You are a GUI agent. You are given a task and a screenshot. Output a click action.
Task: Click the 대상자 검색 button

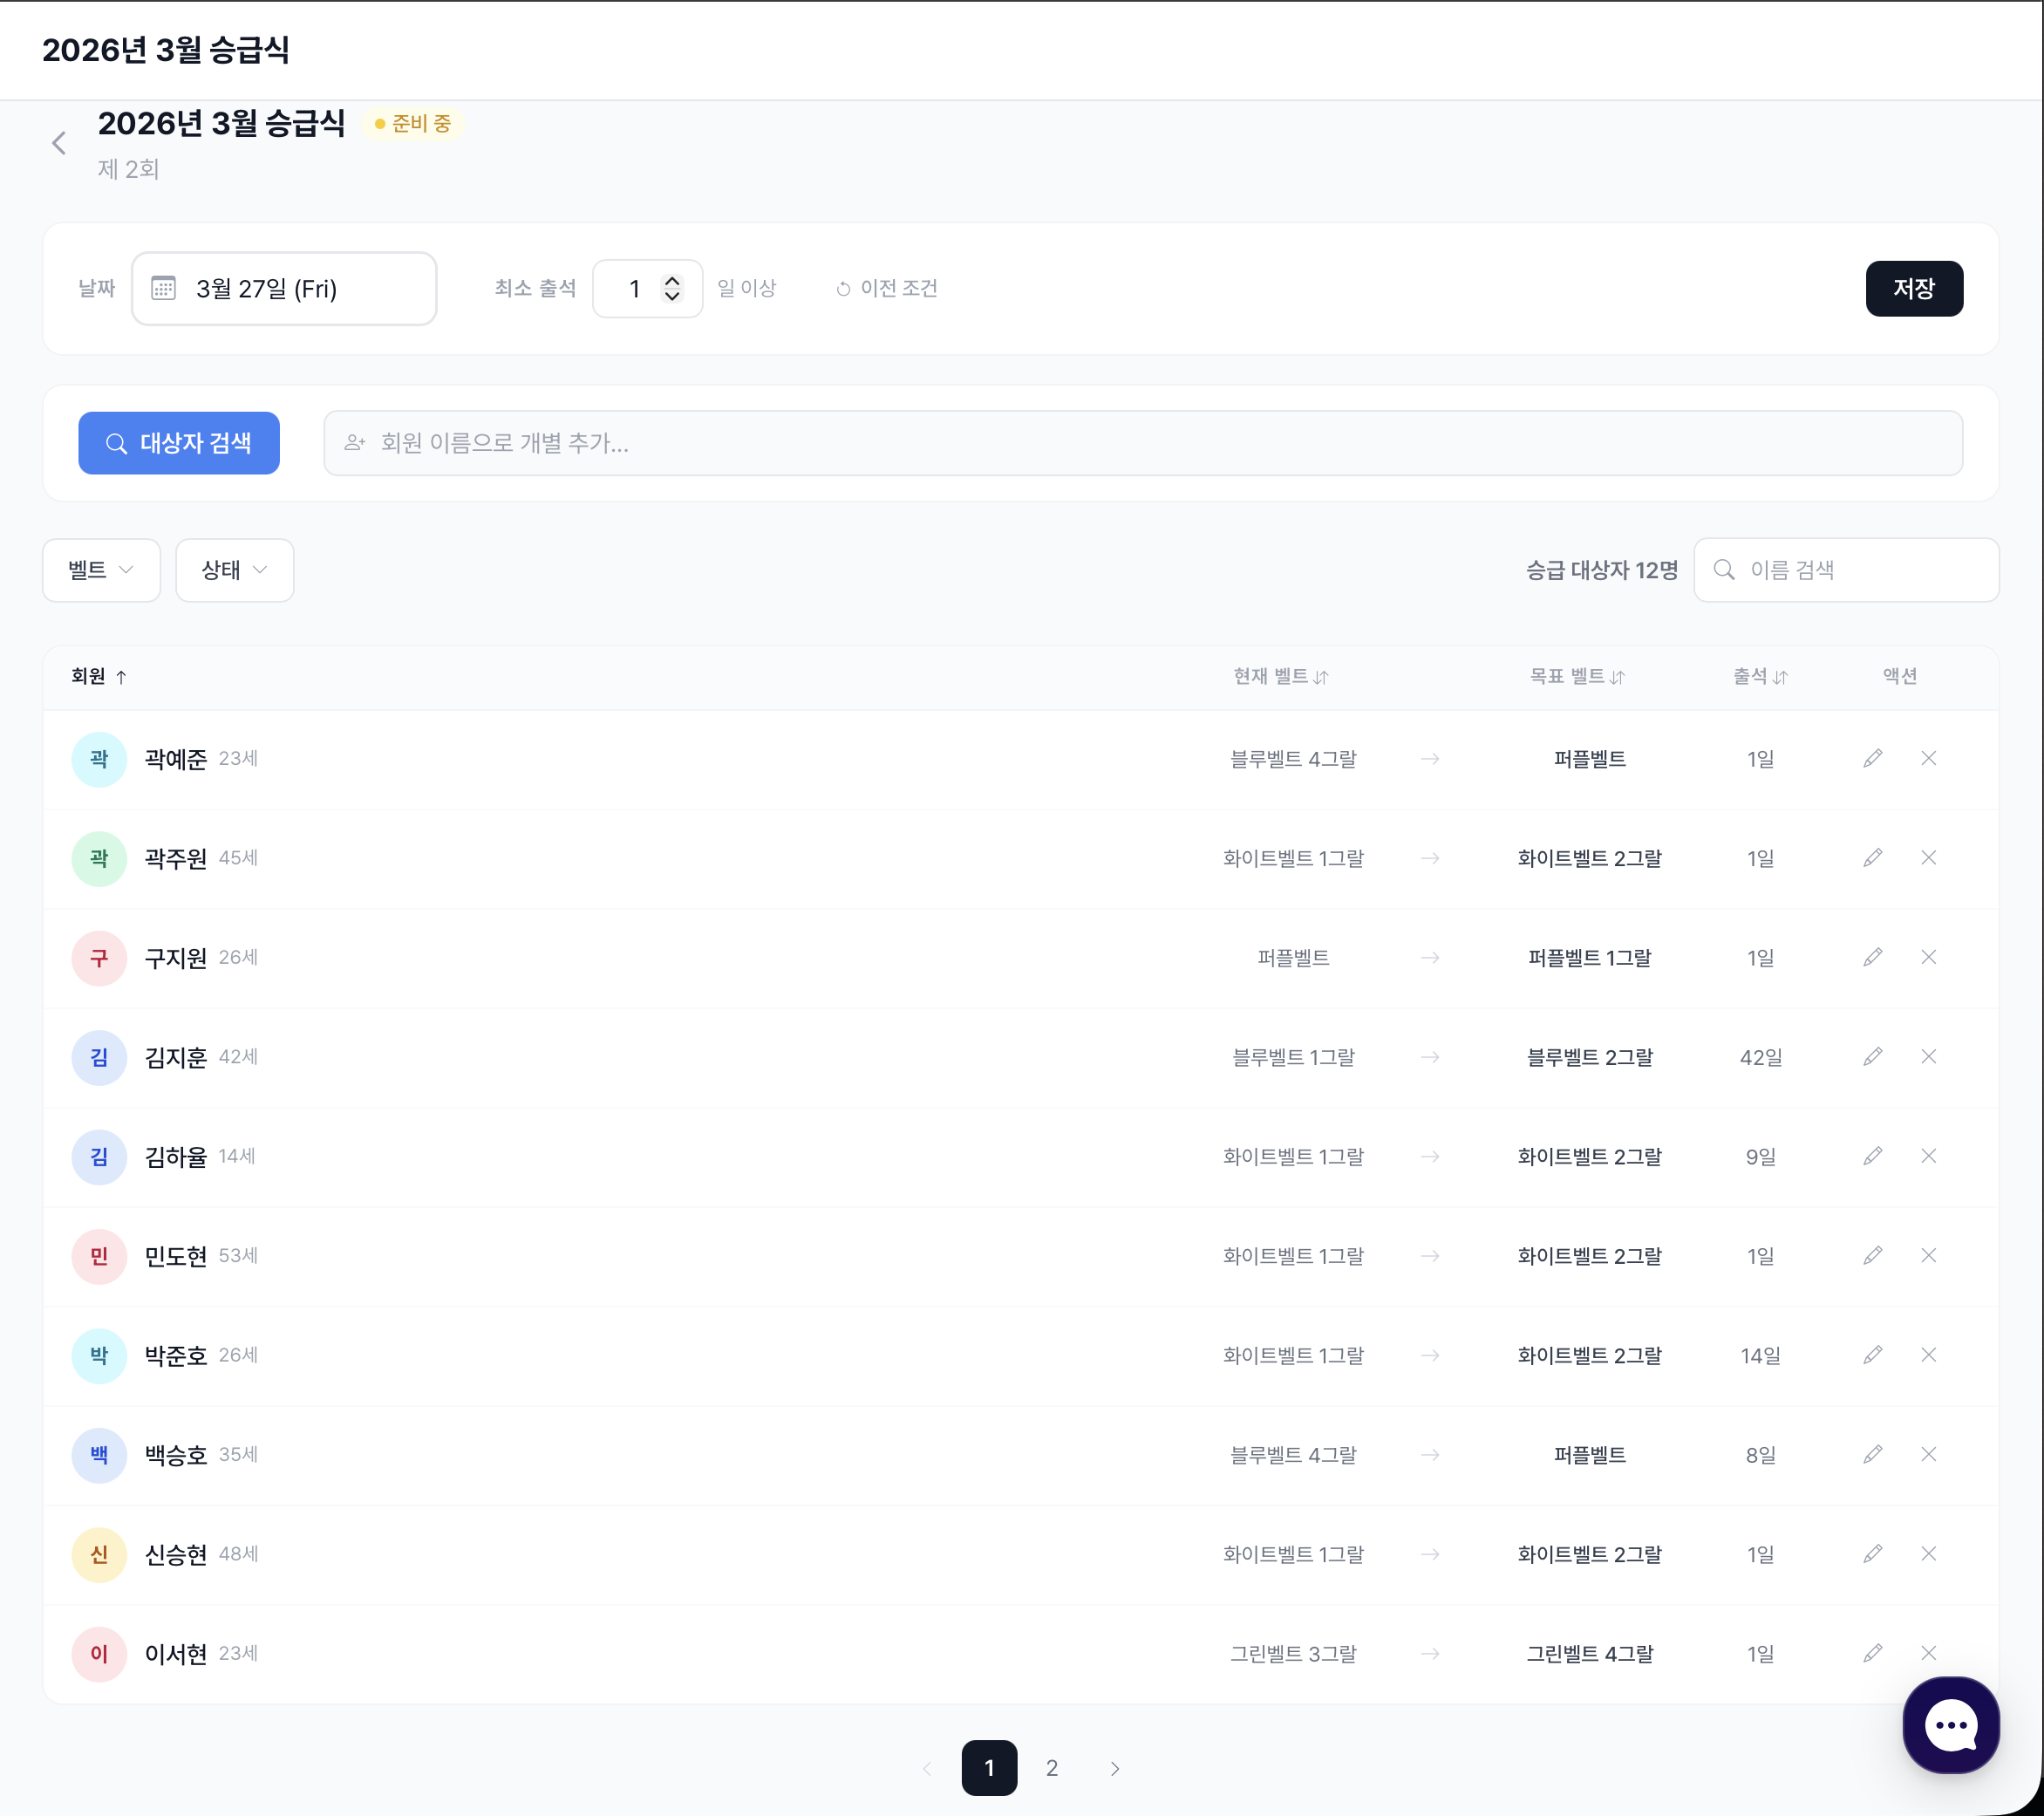pyautogui.click(x=179, y=443)
